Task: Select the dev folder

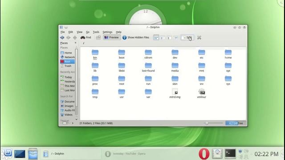Action: (x=175, y=54)
